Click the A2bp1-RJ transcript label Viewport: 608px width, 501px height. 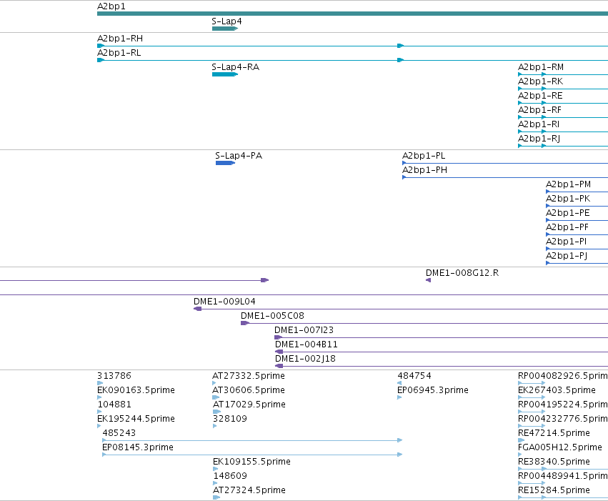[539, 139]
